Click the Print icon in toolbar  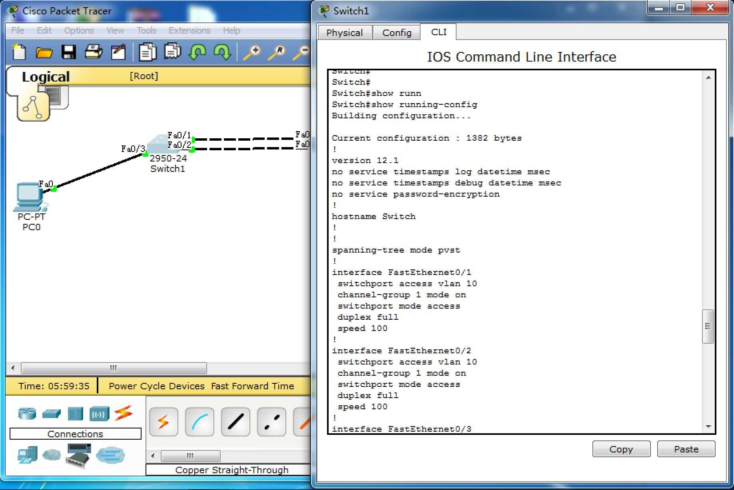tap(94, 52)
